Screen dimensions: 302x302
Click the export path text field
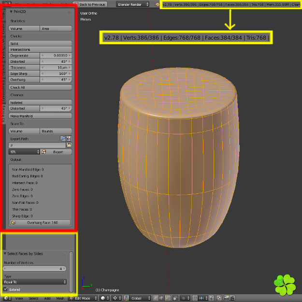pos(37,145)
